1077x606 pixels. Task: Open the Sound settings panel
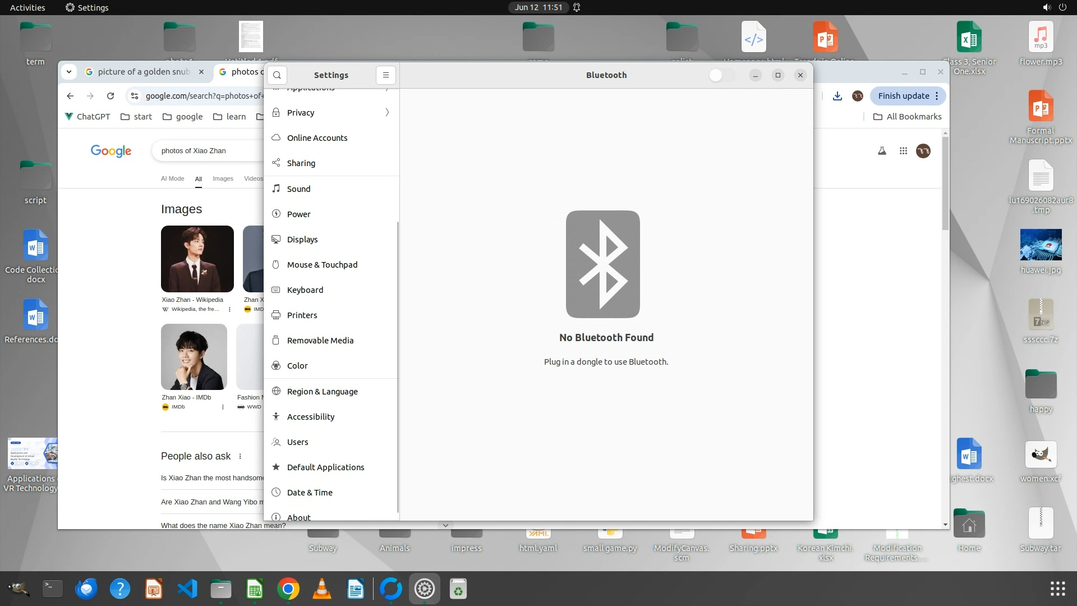pos(298,189)
